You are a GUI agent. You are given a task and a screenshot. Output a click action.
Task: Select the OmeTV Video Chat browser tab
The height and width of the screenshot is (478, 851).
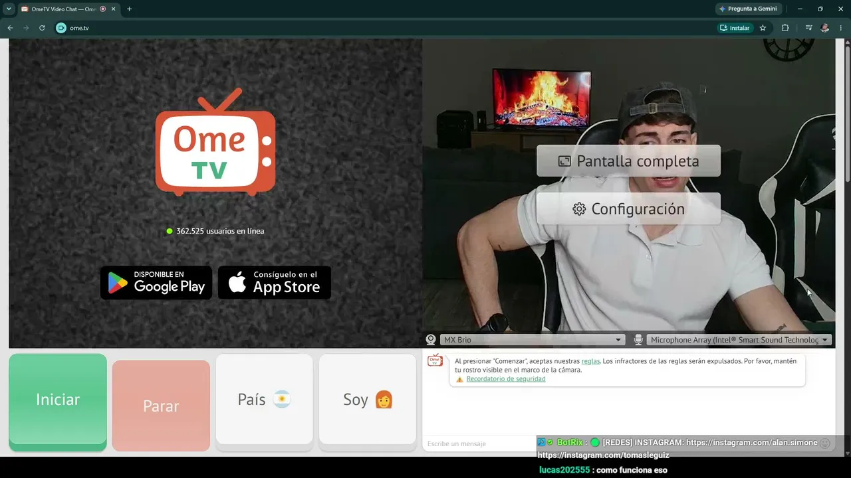[x=64, y=9]
